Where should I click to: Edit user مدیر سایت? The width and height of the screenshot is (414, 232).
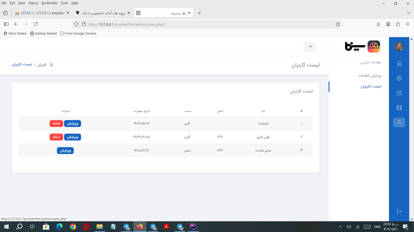tap(65, 150)
